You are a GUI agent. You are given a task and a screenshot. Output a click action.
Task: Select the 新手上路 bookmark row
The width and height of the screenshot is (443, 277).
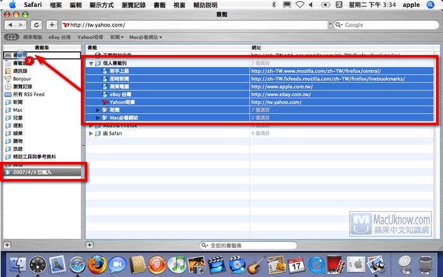[260, 71]
